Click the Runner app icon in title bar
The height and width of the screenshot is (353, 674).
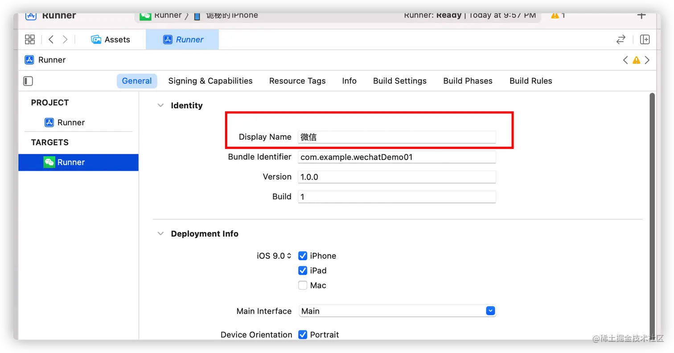(30, 16)
